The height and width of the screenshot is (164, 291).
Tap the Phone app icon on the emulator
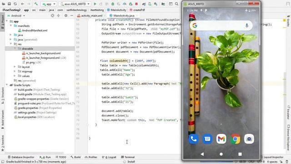[194, 139]
